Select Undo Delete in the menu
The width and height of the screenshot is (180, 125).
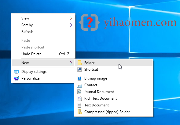coord(43,54)
